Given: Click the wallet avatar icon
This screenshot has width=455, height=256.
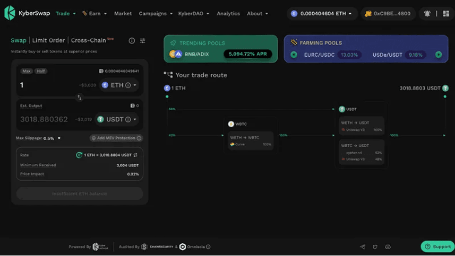Looking at the screenshot, I should (368, 14).
